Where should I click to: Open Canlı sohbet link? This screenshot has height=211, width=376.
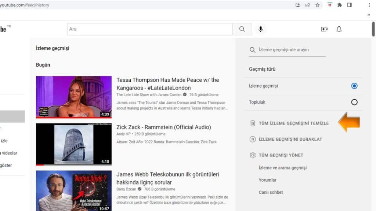pyautogui.click(x=271, y=192)
